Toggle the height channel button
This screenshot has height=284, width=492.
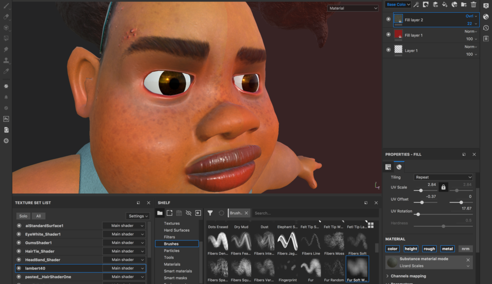(411, 249)
